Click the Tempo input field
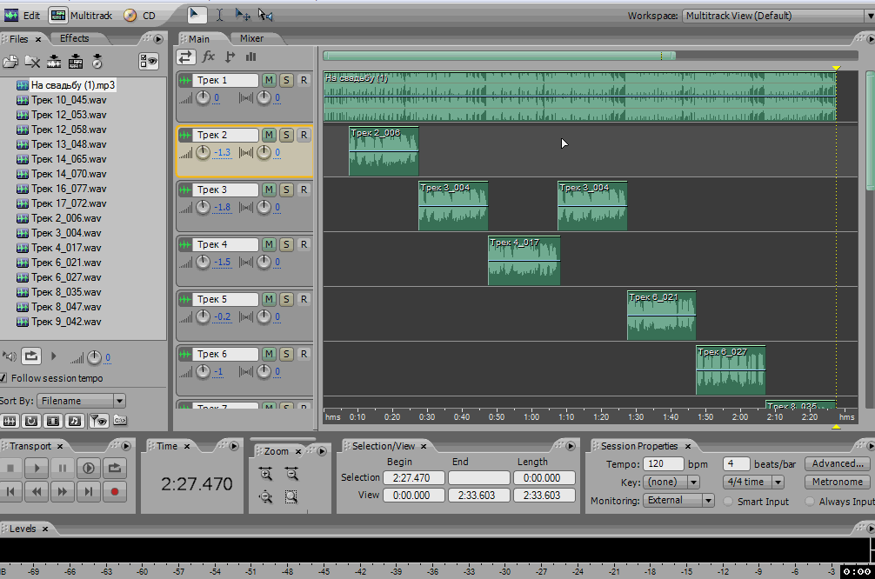The height and width of the screenshot is (579, 875). (x=664, y=464)
